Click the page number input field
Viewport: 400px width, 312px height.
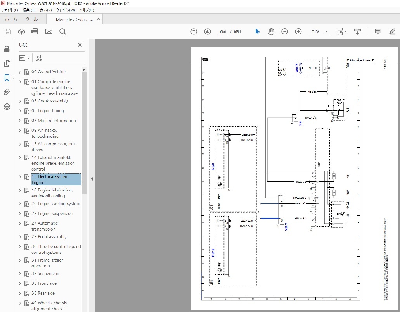point(223,32)
